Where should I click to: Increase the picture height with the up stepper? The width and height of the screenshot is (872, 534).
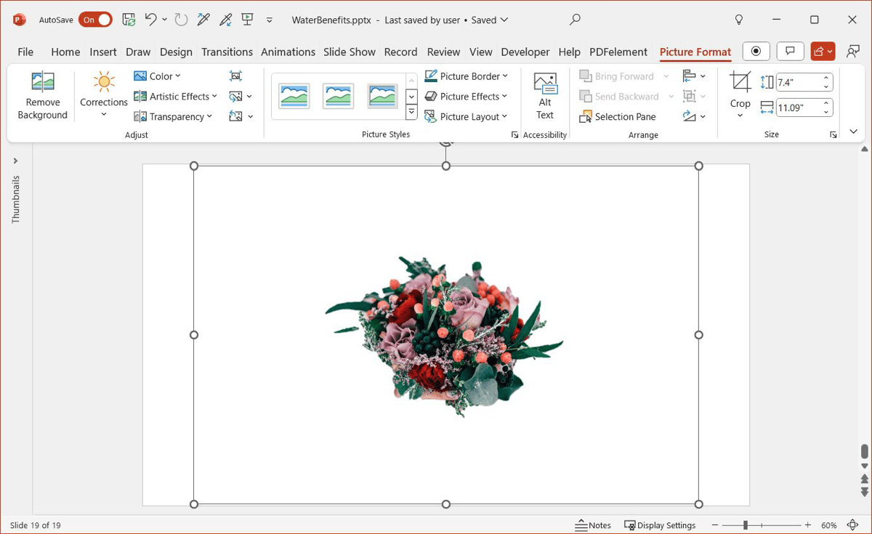click(x=826, y=78)
